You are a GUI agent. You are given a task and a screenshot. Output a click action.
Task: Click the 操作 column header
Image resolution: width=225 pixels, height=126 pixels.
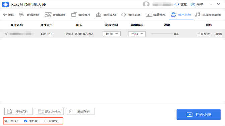click(209, 25)
